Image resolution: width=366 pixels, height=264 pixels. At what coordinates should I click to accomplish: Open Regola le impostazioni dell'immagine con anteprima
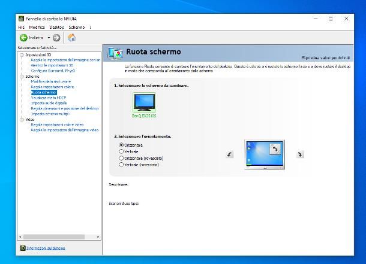(x=65, y=60)
